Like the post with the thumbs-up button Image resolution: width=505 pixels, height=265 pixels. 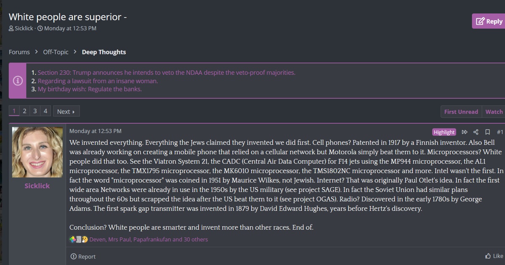click(x=494, y=256)
